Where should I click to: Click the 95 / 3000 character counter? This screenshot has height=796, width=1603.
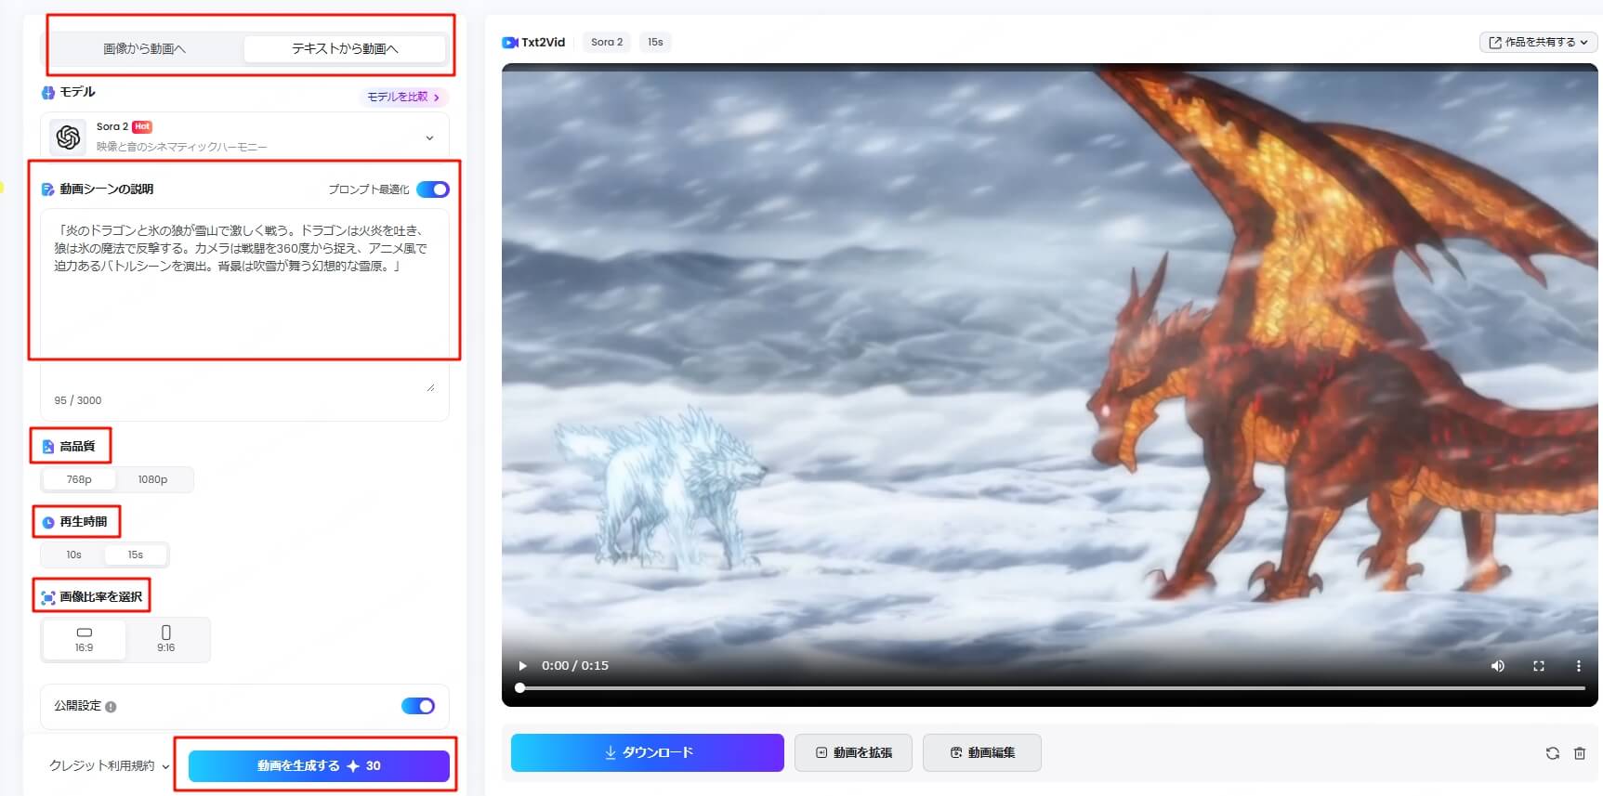[78, 400]
